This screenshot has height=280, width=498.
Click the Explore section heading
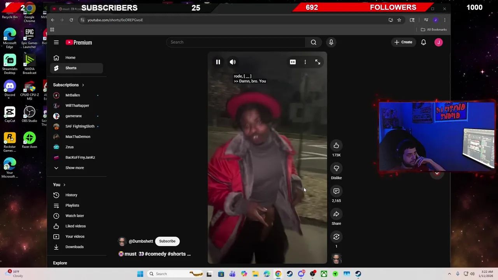[x=60, y=263]
